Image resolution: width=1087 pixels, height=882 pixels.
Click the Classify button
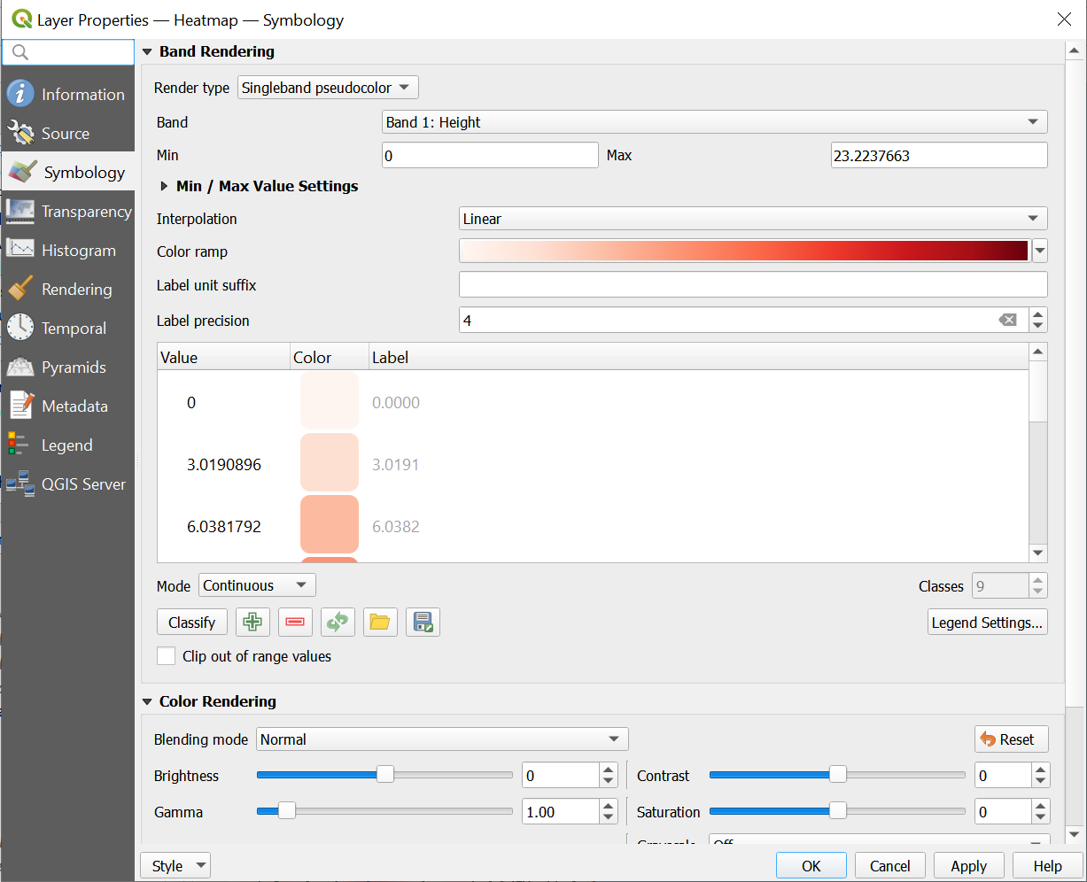click(191, 623)
